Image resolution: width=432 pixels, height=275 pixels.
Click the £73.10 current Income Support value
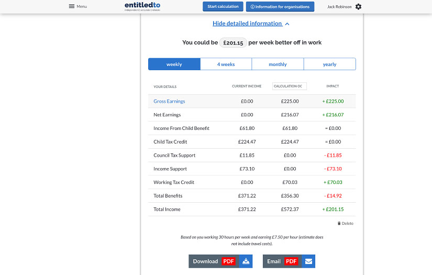[x=247, y=169]
